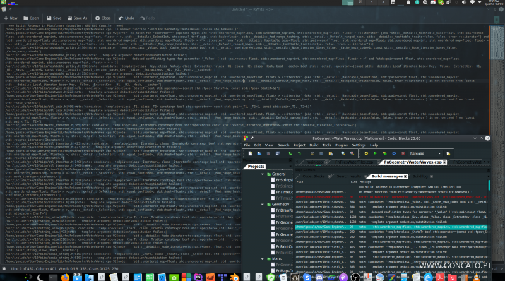Click the Build gear icon in Code::Blocks toolbar
The image size is (505, 281).
[x=365, y=153]
